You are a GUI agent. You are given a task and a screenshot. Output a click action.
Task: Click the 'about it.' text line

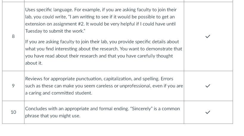pos(34,63)
